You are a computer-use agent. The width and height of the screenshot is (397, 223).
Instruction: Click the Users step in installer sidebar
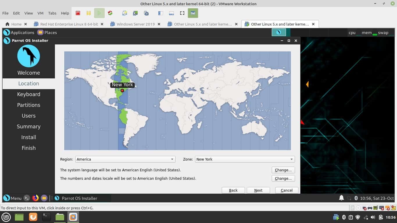point(28,116)
